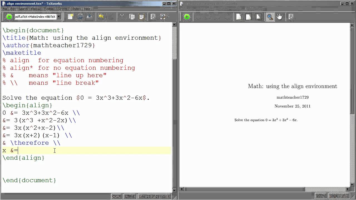
Task: Click the \title{Math: using the align environment} line
Action: [x=82, y=38]
